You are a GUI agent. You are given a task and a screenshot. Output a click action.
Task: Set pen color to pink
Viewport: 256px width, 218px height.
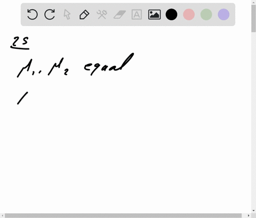(x=189, y=14)
